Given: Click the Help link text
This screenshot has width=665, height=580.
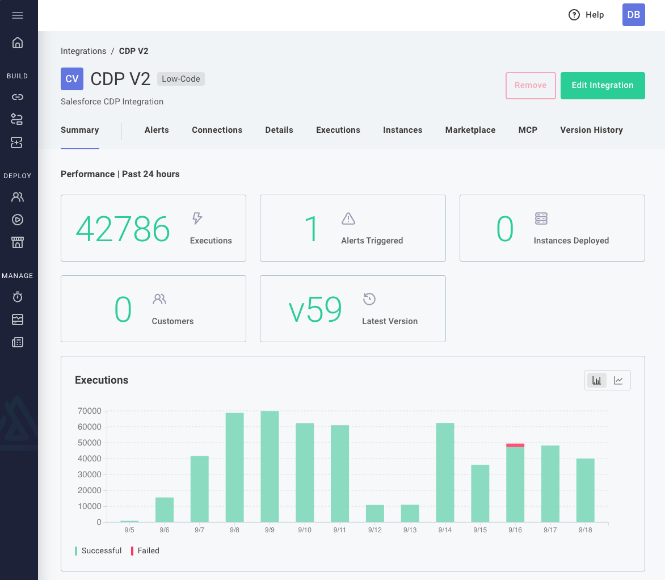Looking at the screenshot, I should click(x=595, y=15).
